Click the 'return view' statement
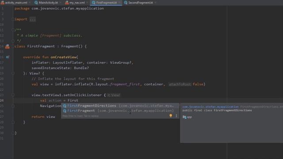The width and height of the screenshot is (283, 159). pos(43,117)
